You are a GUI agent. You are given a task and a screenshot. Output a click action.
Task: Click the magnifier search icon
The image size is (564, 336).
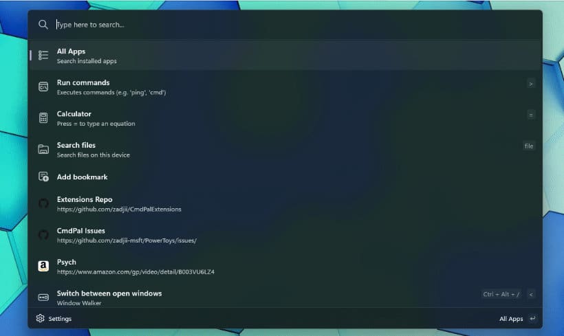(43, 25)
